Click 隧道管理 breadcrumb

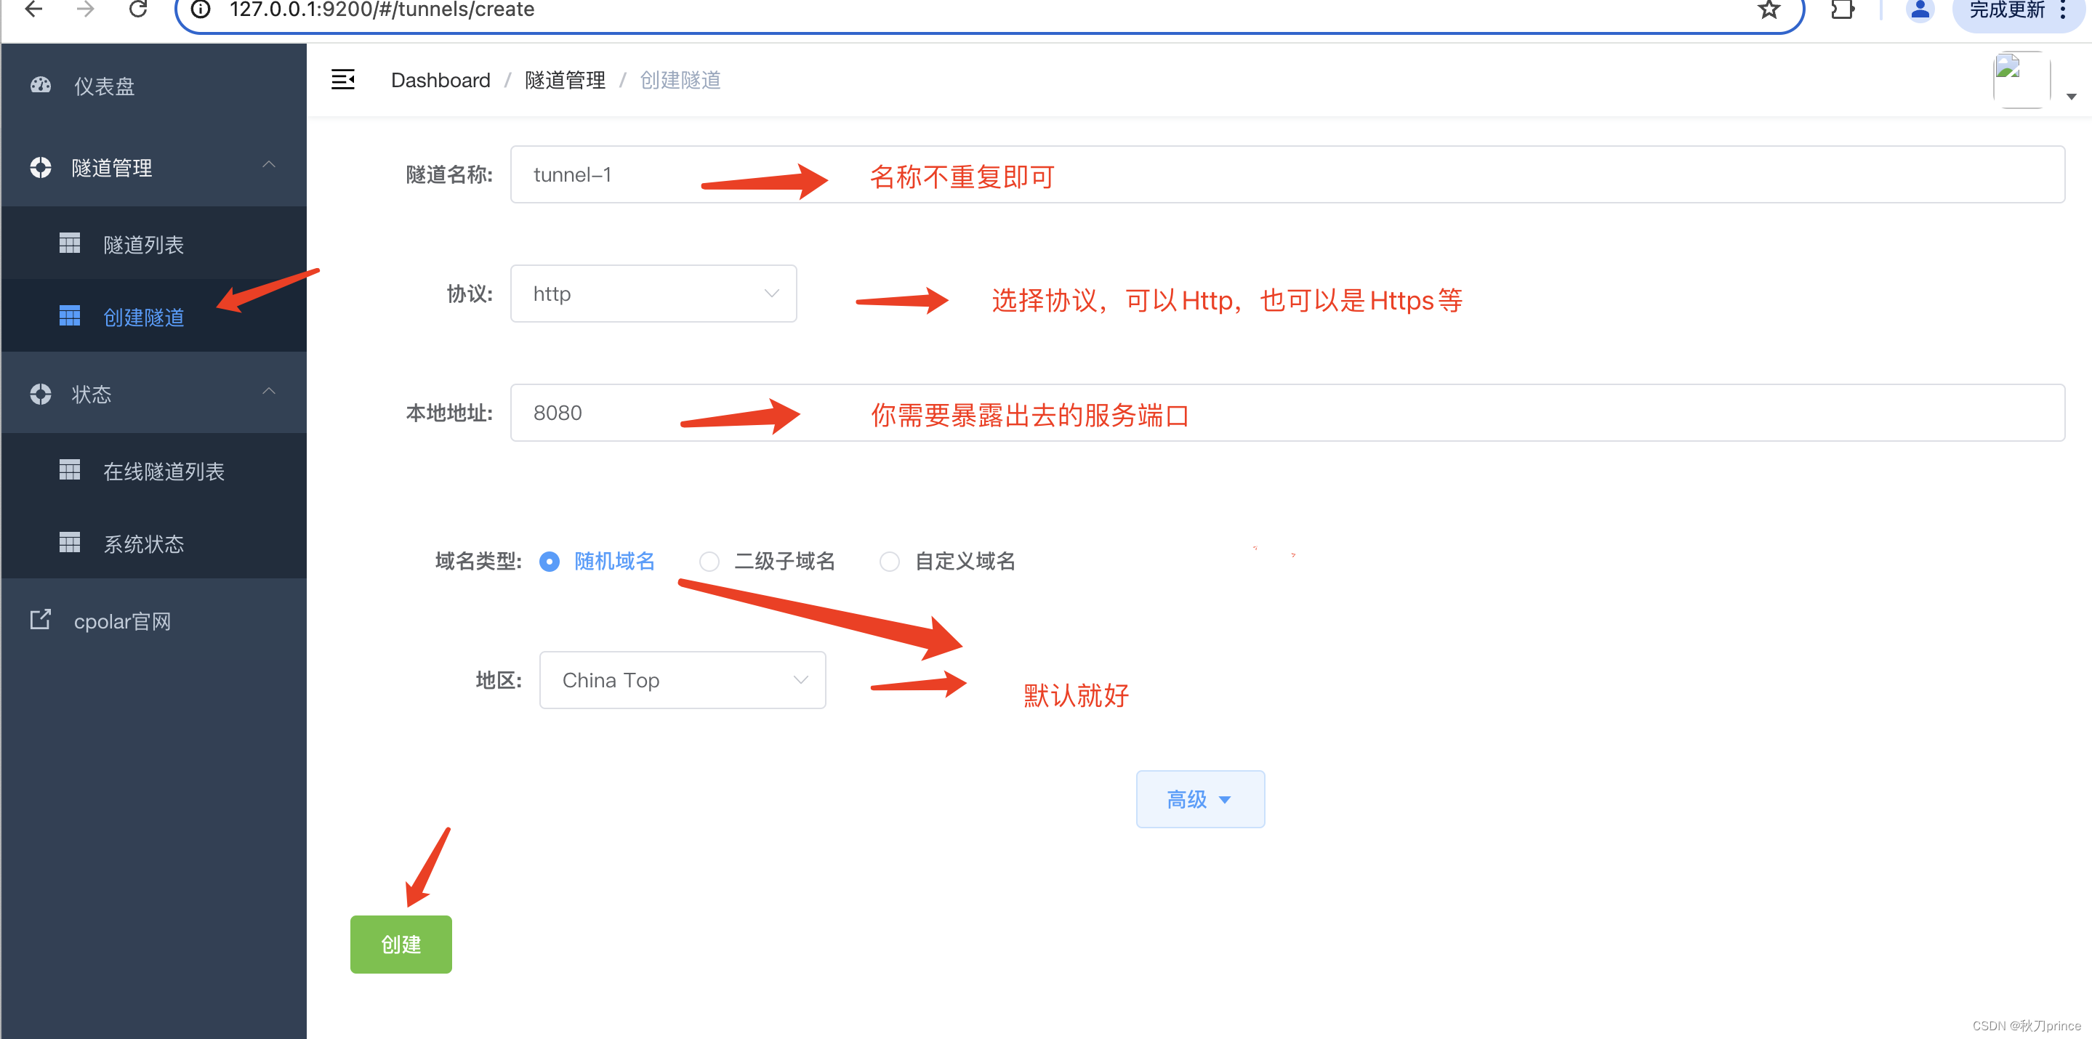click(x=566, y=79)
